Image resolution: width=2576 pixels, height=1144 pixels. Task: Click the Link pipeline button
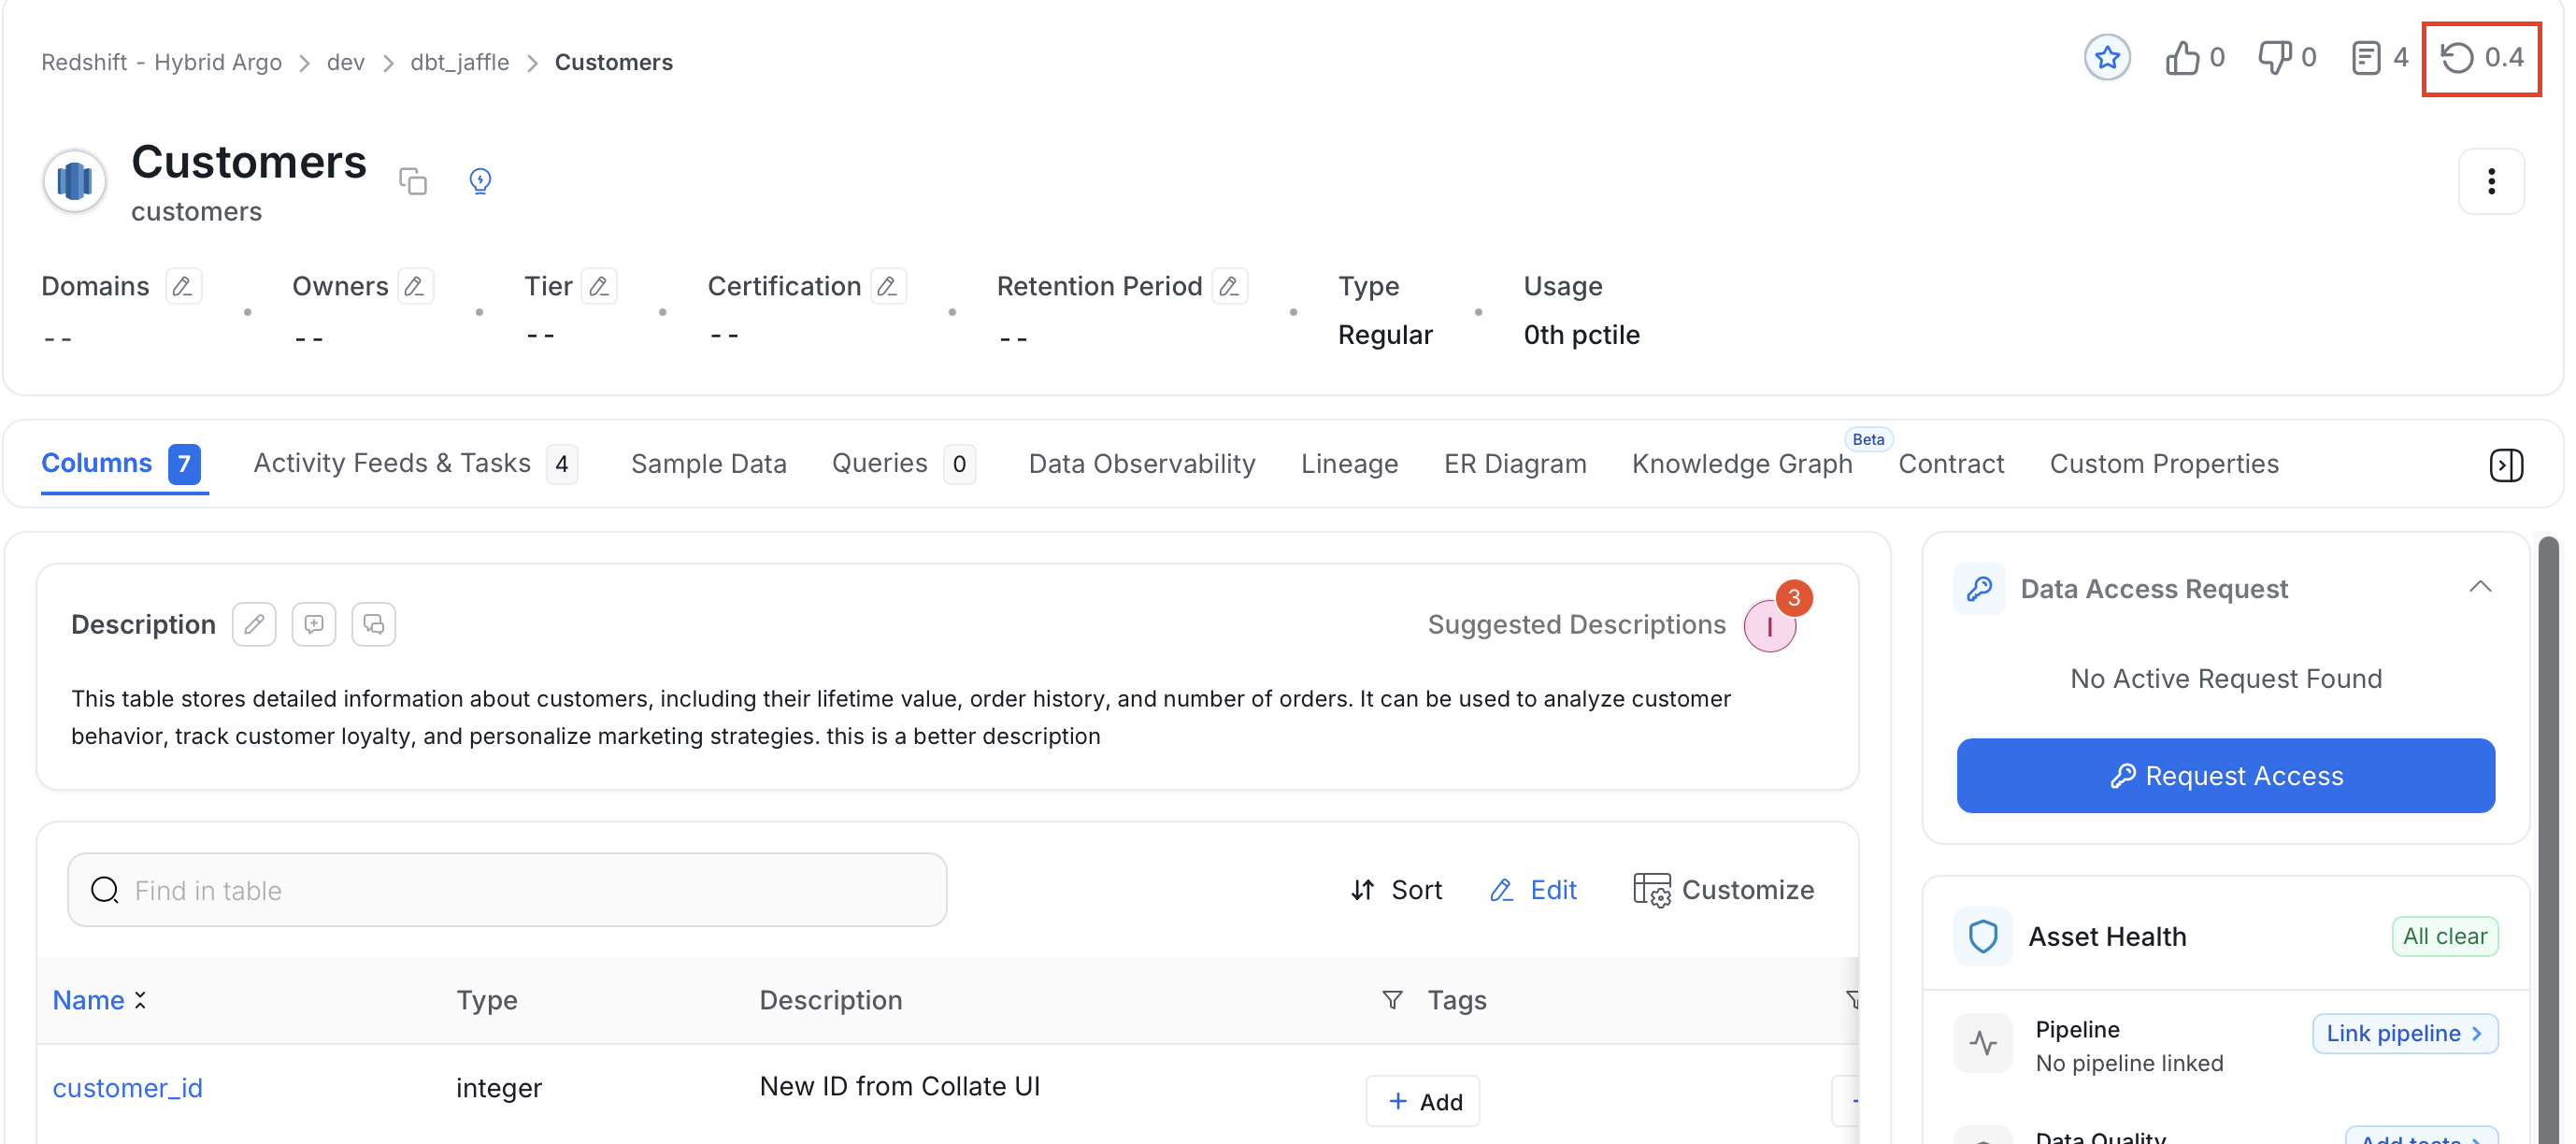tap(2405, 1033)
